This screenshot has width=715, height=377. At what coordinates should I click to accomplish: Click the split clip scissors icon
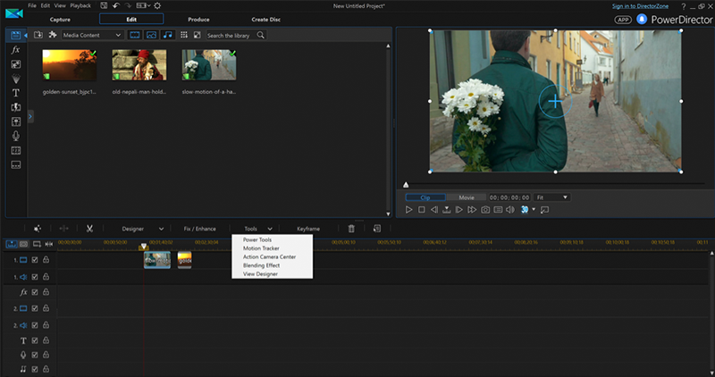point(89,229)
